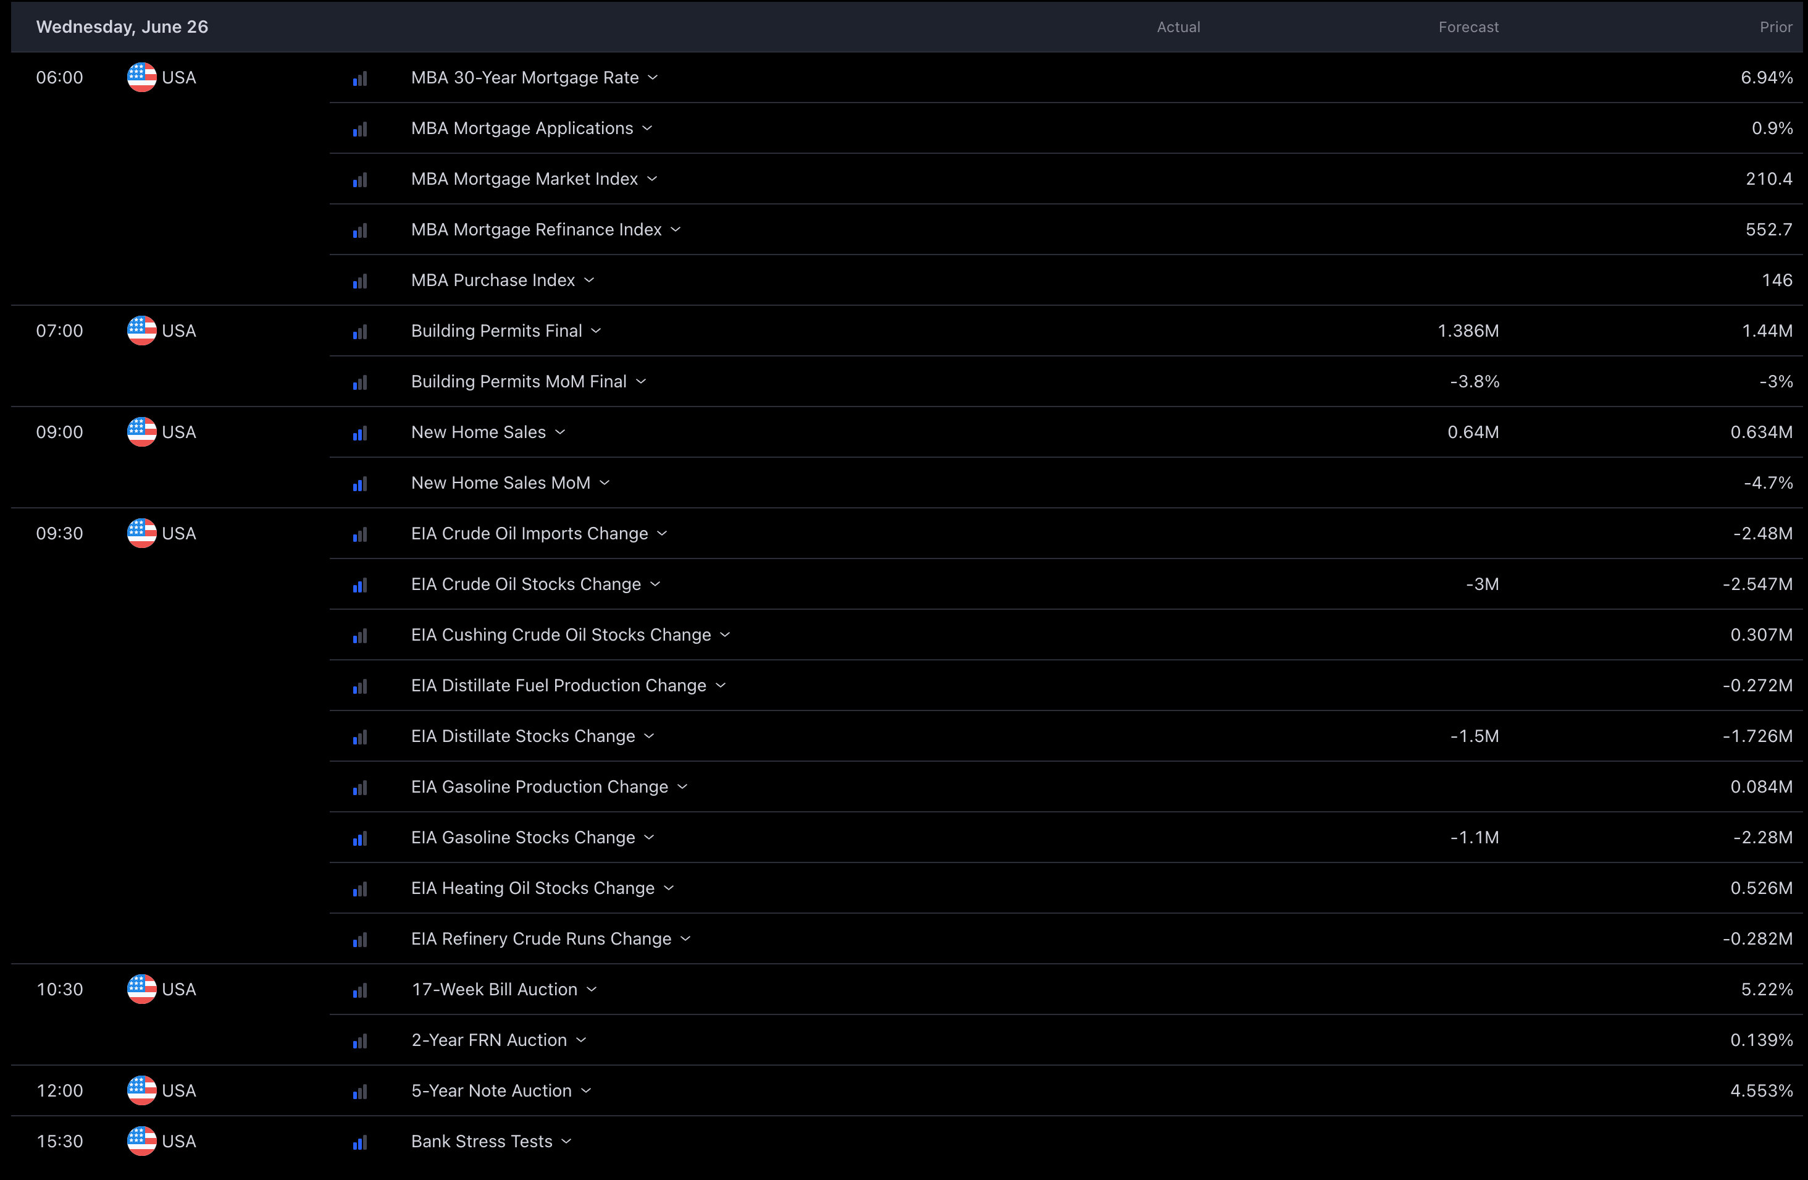Click importance bars icon beside Building Permits Final
The width and height of the screenshot is (1808, 1180).
pyautogui.click(x=360, y=332)
